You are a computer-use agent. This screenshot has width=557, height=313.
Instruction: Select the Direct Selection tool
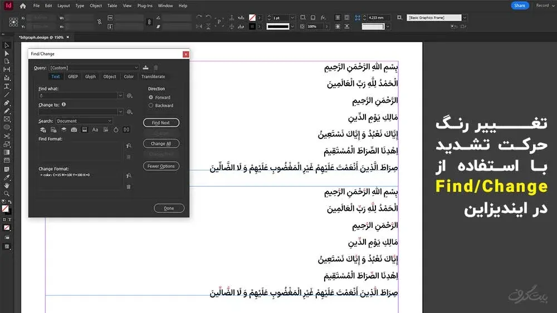pyautogui.click(x=6, y=53)
